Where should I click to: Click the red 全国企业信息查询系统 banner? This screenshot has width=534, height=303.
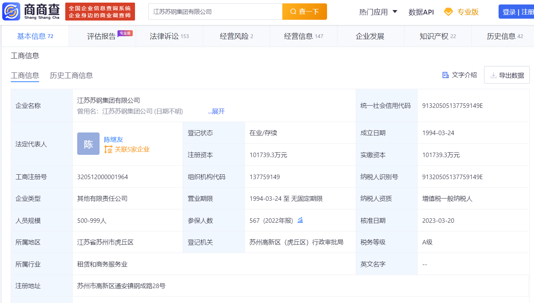(100, 12)
